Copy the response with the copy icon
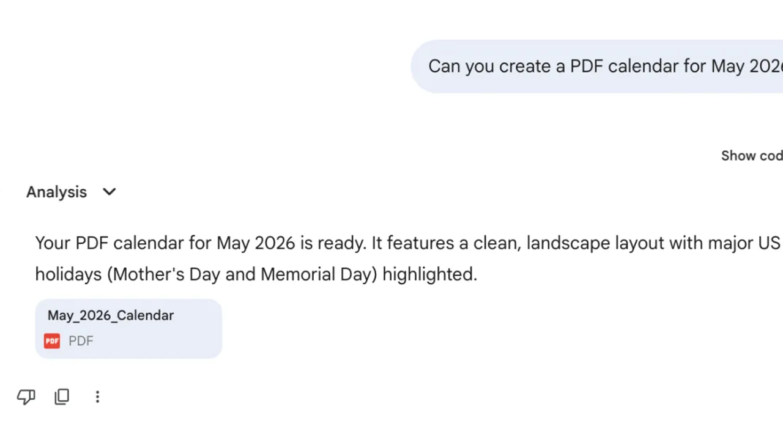The width and height of the screenshot is (783, 440). [62, 397]
